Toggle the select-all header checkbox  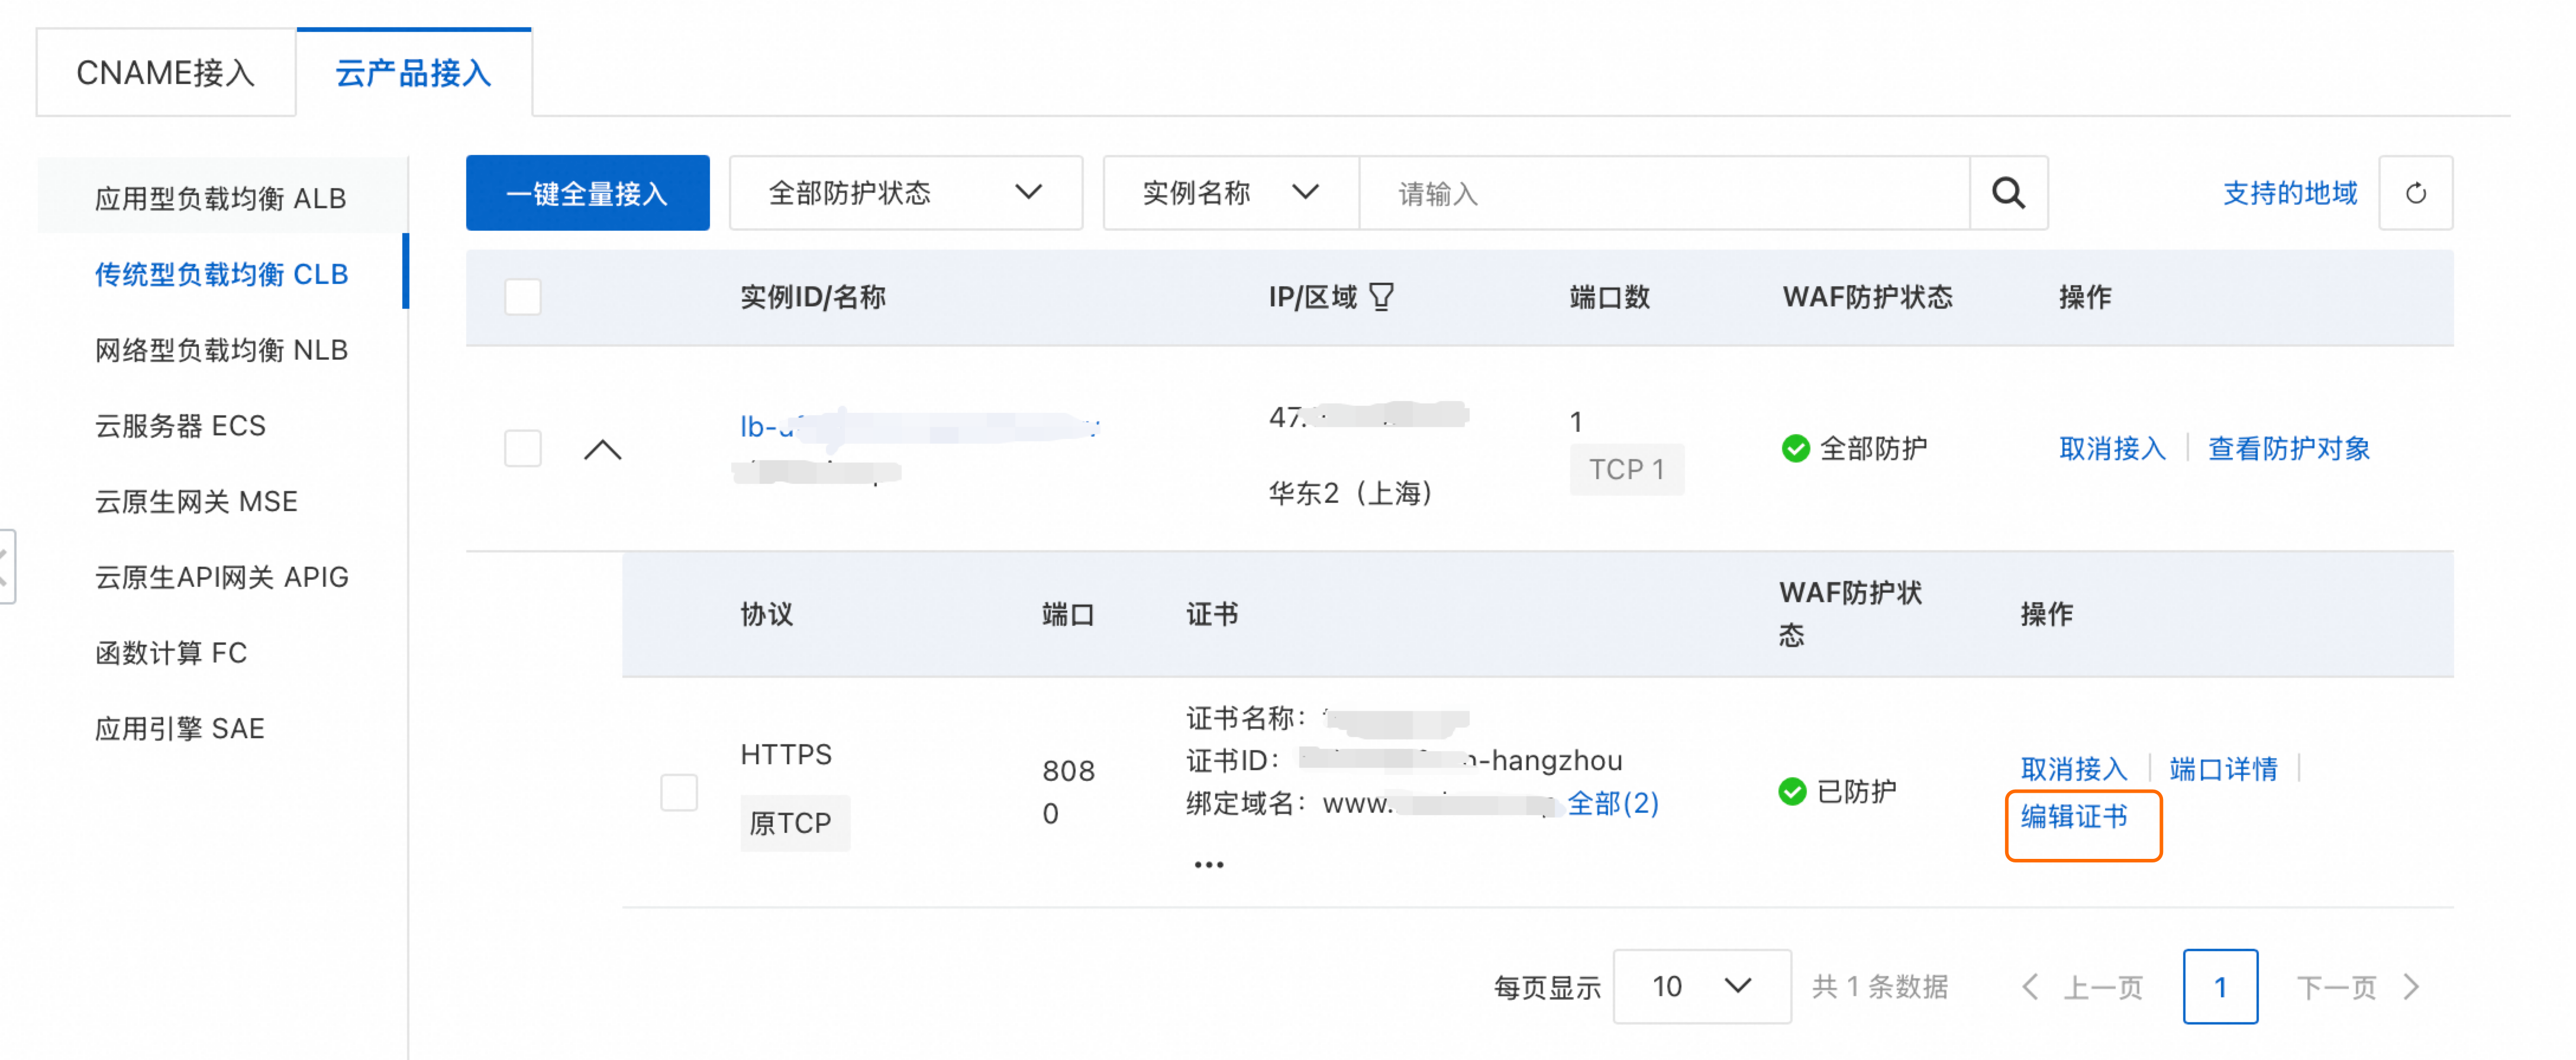pos(523,297)
